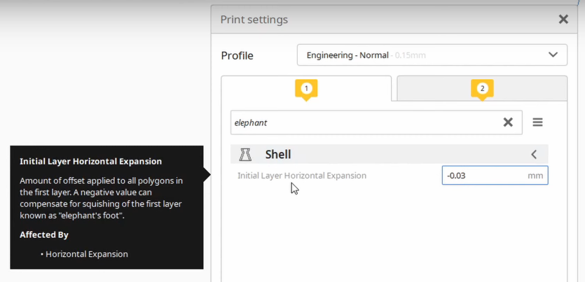The height and width of the screenshot is (282, 585).
Task: Click Engineering - Normal profile selector
Action: point(432,55)
